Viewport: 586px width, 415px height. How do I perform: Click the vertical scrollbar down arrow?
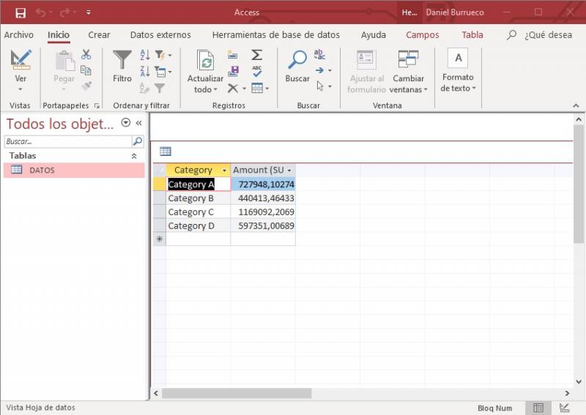(579, 382)
